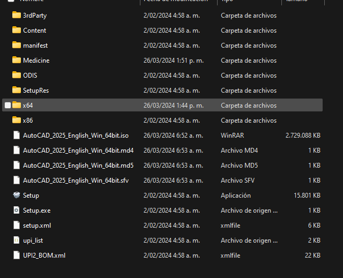Select the file name AutoCAD_2025_English_Win_64bit.md5
Viewport: 343px width, 278px height.
(78, 166)
